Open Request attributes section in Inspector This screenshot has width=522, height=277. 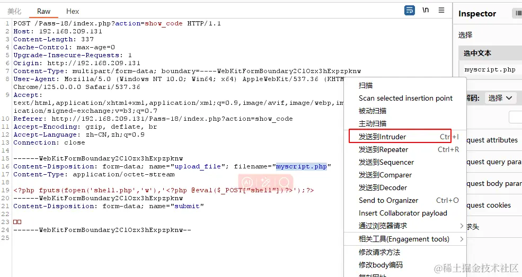click(494, 140)
